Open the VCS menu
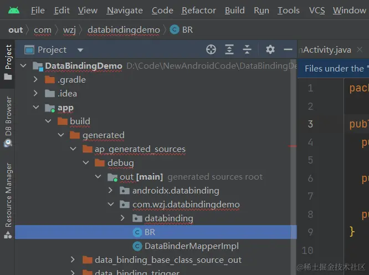Viewport: 369px width, 275px height. tap(317, 11)
